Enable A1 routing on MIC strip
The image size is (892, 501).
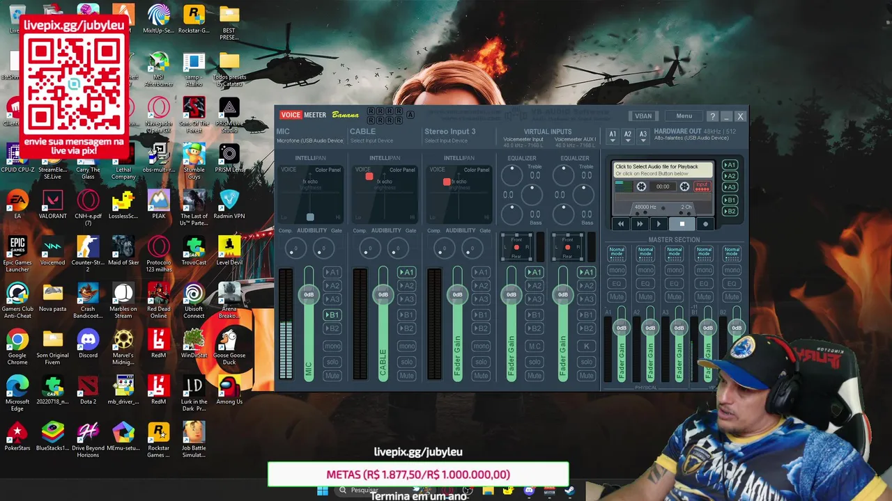pos(332,272)
